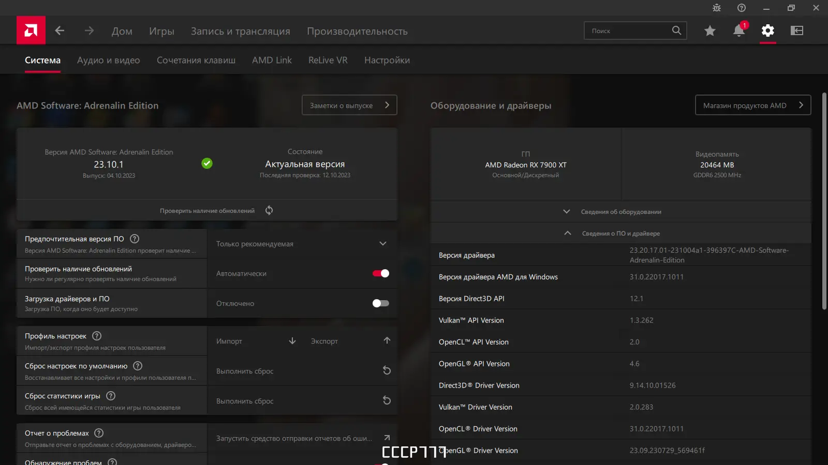Show help for Сброс статистики игры
828x465 pixels.
pos(111,396)
